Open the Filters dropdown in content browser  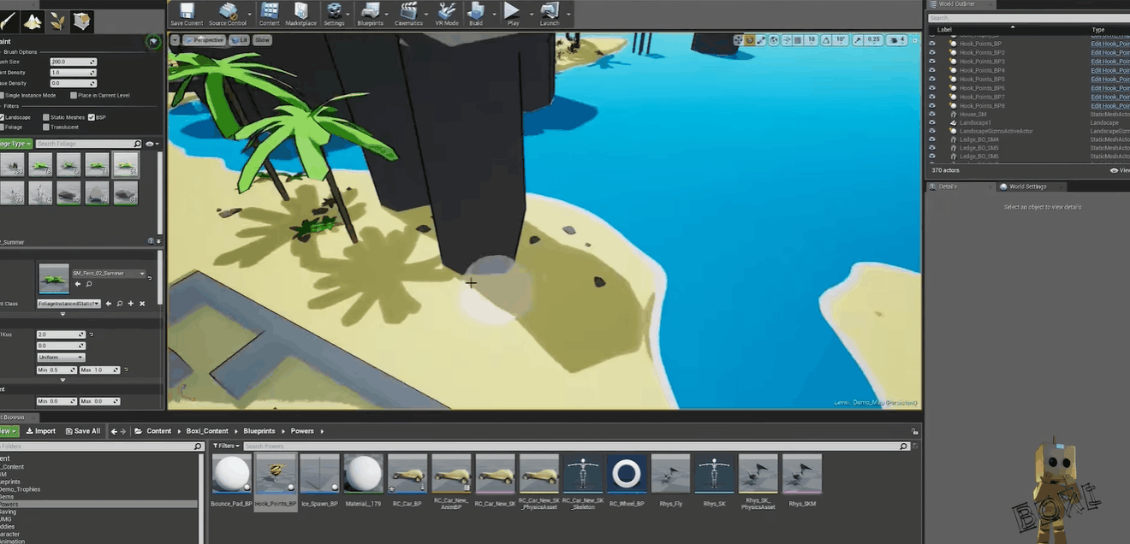tap(226, 446)
